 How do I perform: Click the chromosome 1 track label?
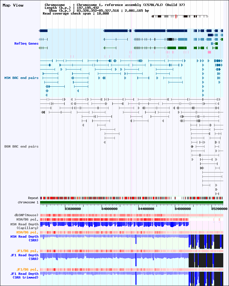coord(28,202)
